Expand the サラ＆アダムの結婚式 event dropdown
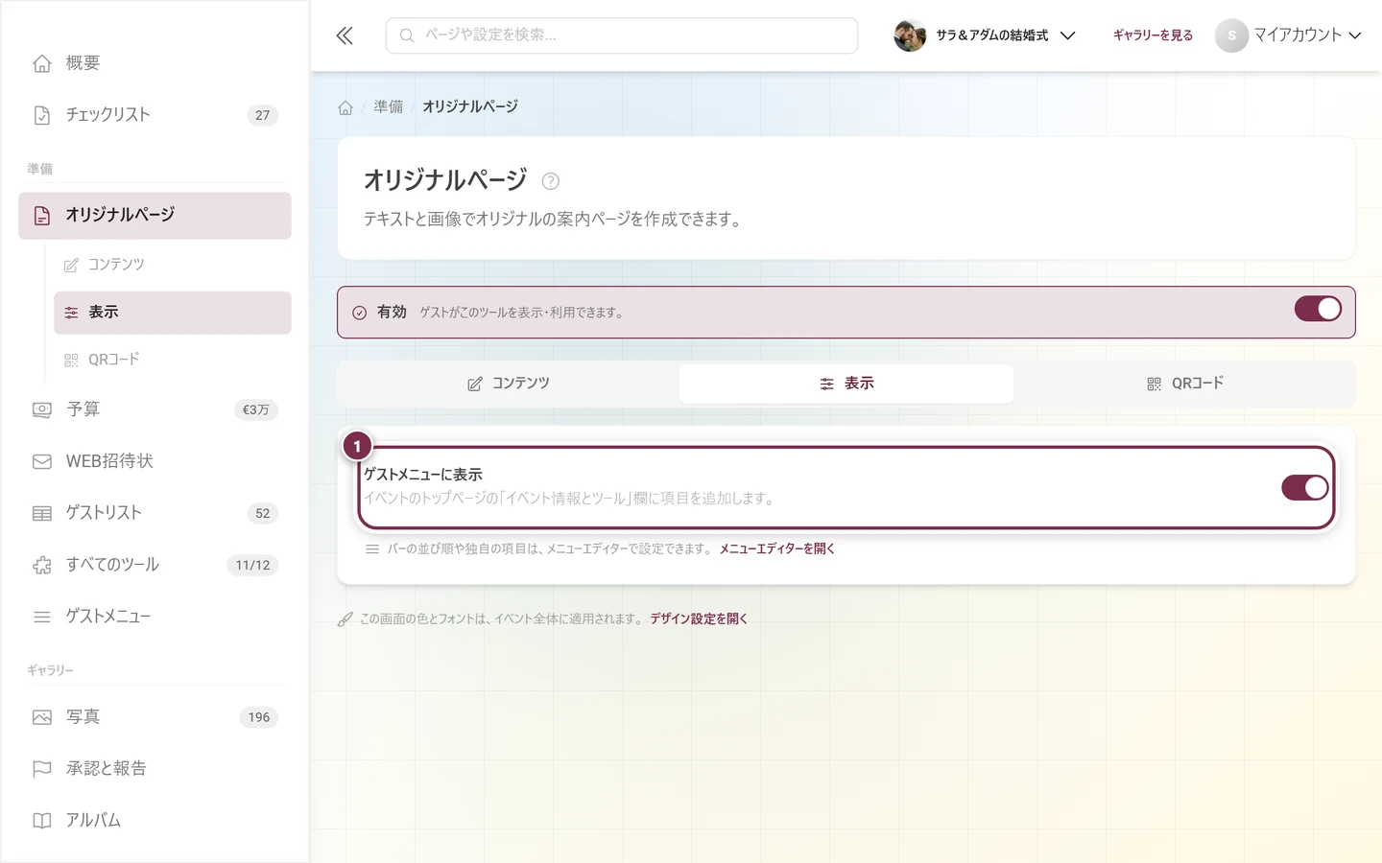The height and width of the screenshot is (863, 1382). 985,35
